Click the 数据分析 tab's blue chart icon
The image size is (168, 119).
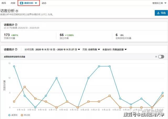click(x=22, y=3)
